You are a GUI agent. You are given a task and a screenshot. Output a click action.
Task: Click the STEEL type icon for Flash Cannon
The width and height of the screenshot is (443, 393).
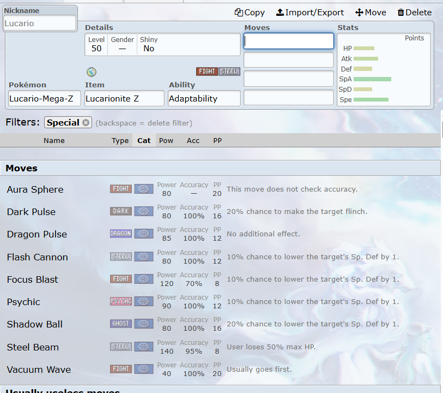point(121,257)
